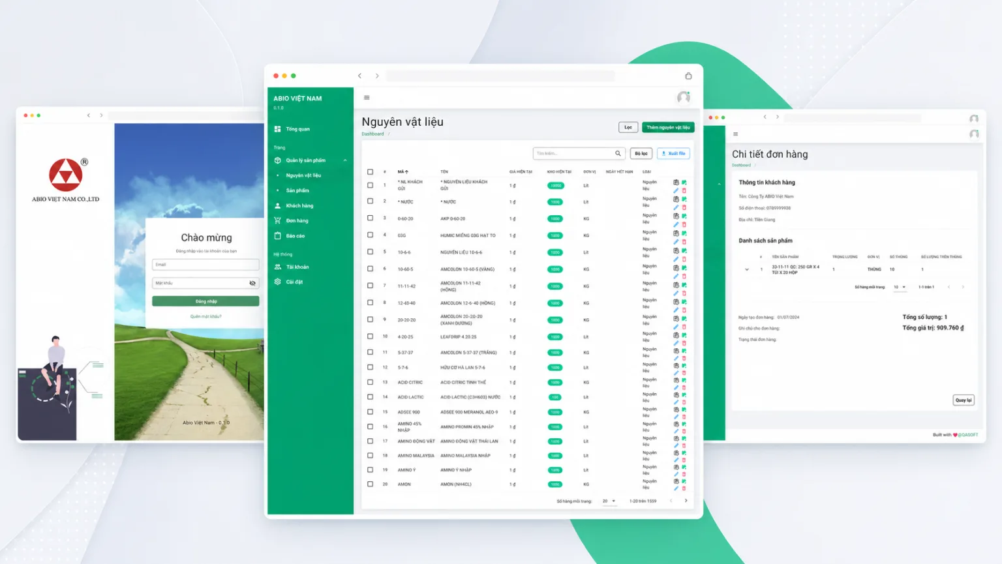Check the row 8 12-40-40 checkbox

point(370,303)
